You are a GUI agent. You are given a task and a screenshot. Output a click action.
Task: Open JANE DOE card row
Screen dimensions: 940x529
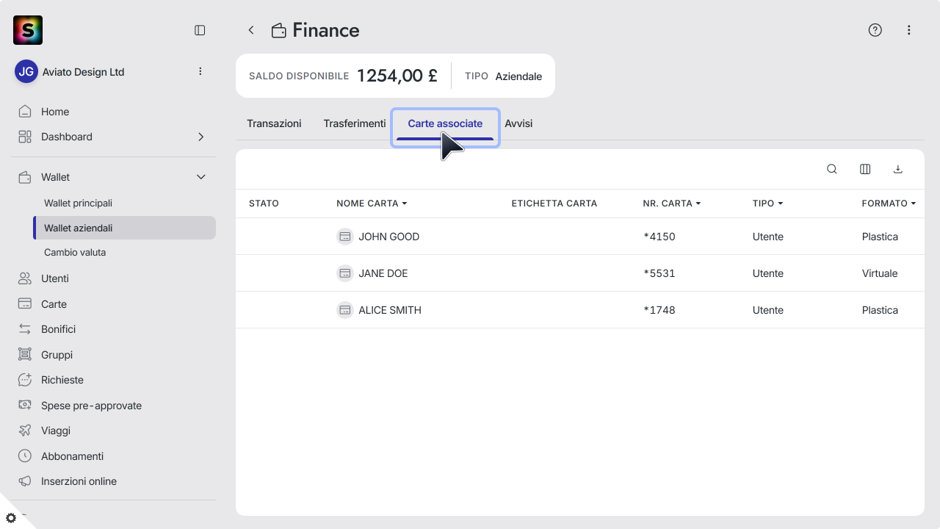[580, 273]
